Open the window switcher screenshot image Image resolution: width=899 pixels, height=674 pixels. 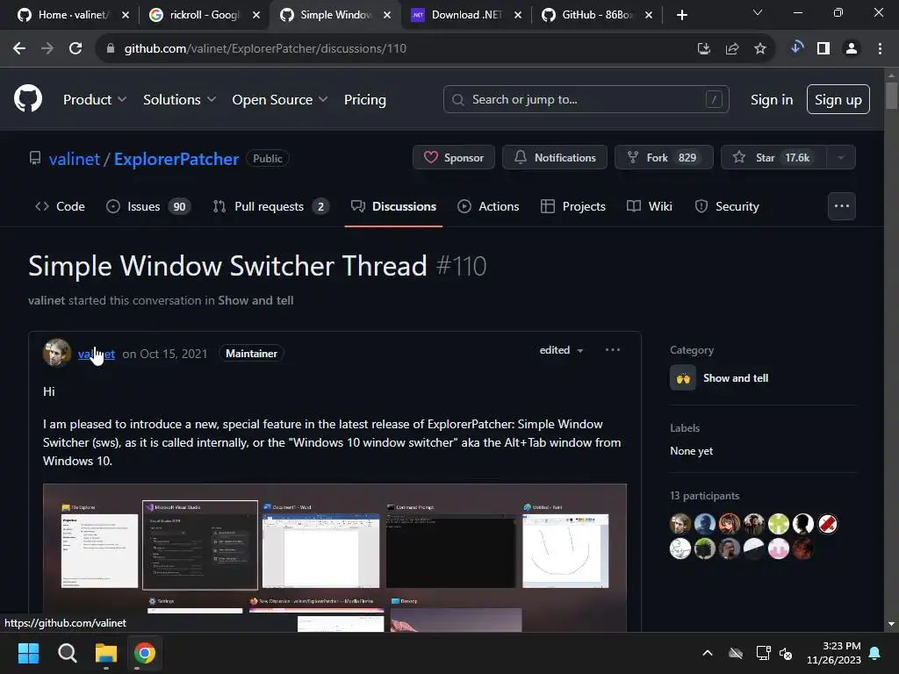point(334,557)
